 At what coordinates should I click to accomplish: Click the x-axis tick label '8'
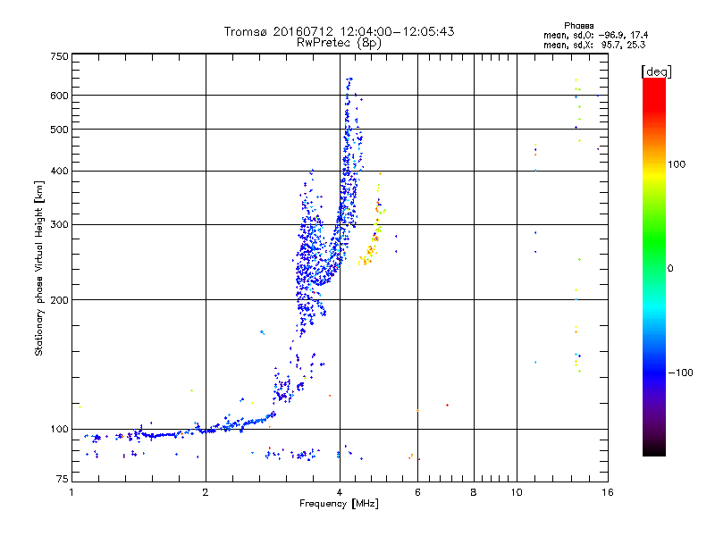(474, 492)
